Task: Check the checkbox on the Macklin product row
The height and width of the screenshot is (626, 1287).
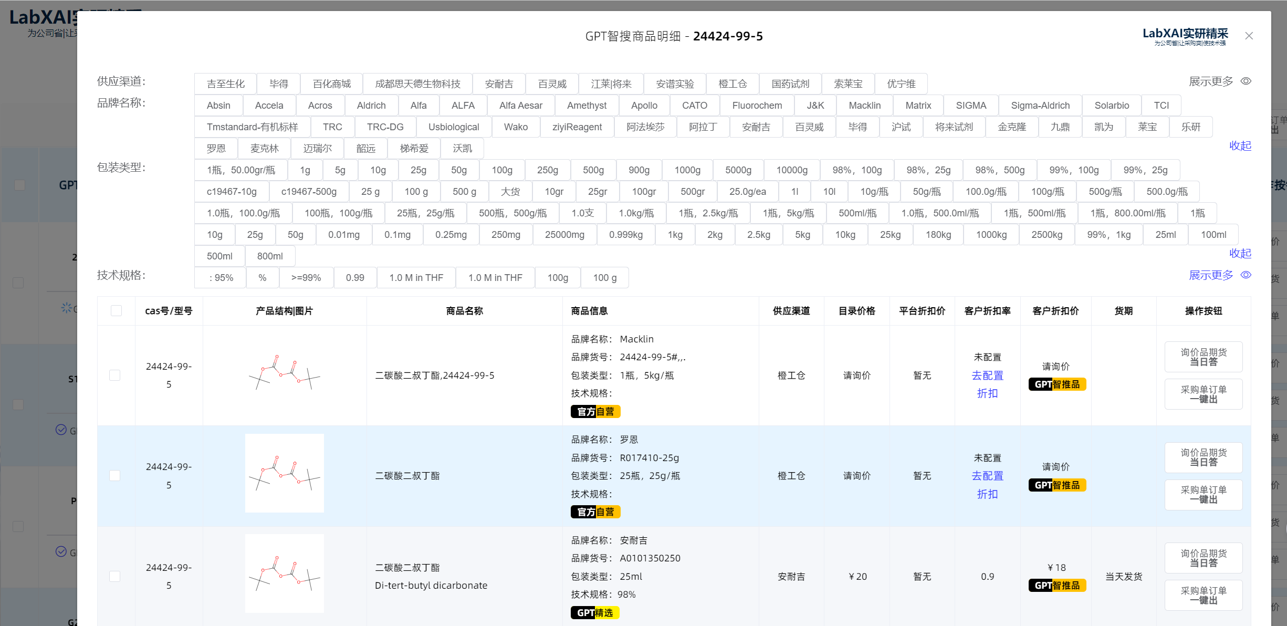Action: click(115, 375)
